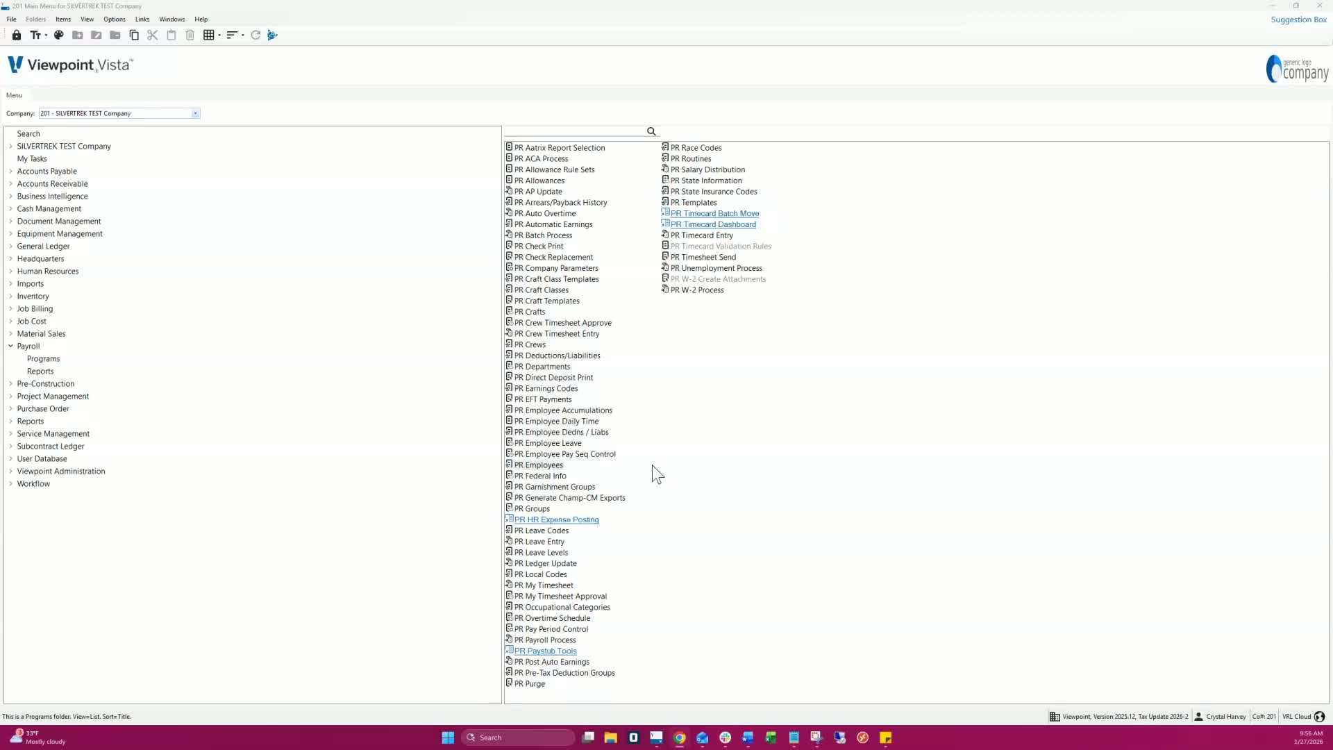Open PR HR Expense Posting link
The width and height of the screenshot is (1333, 750).
coord(556,519)
